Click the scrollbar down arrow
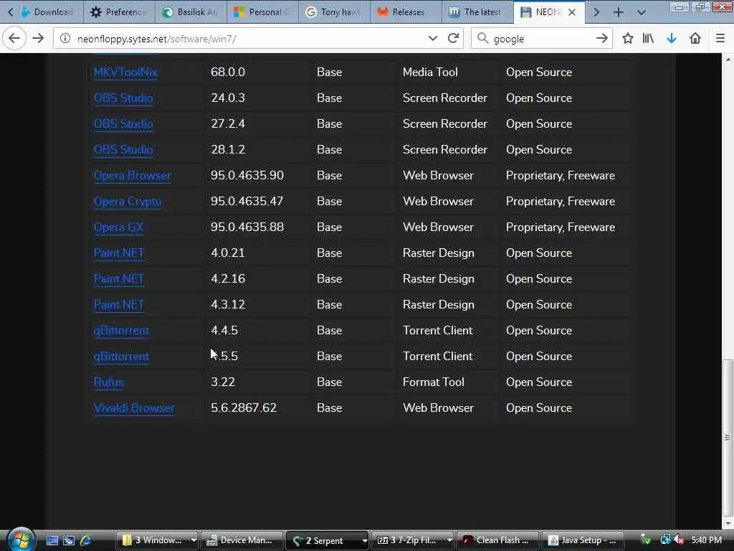This screenshot has width=734, height=551. [728, 523]
